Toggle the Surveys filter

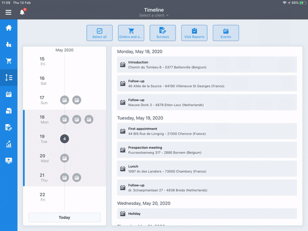pyautogui.click(x=163, y=33)
